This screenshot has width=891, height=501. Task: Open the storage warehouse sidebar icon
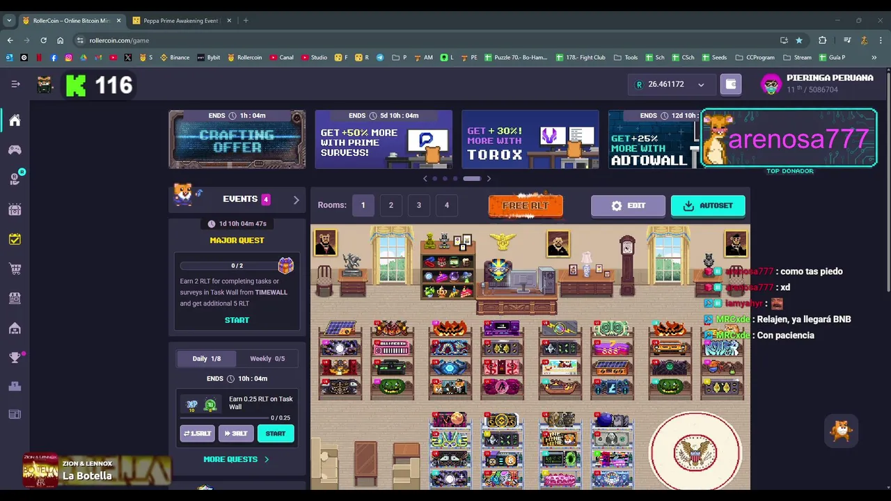(15, 328)
